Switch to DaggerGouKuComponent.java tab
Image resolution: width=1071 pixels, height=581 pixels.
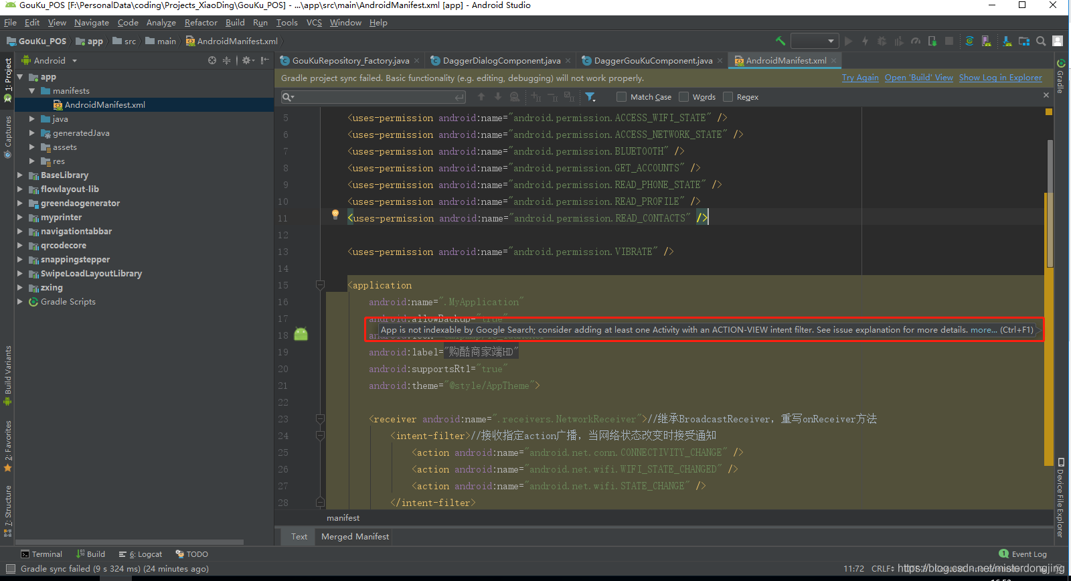[x=653, y=60]
